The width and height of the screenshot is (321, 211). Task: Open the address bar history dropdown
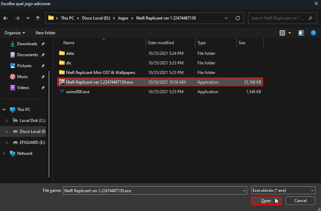pos(226,18)
